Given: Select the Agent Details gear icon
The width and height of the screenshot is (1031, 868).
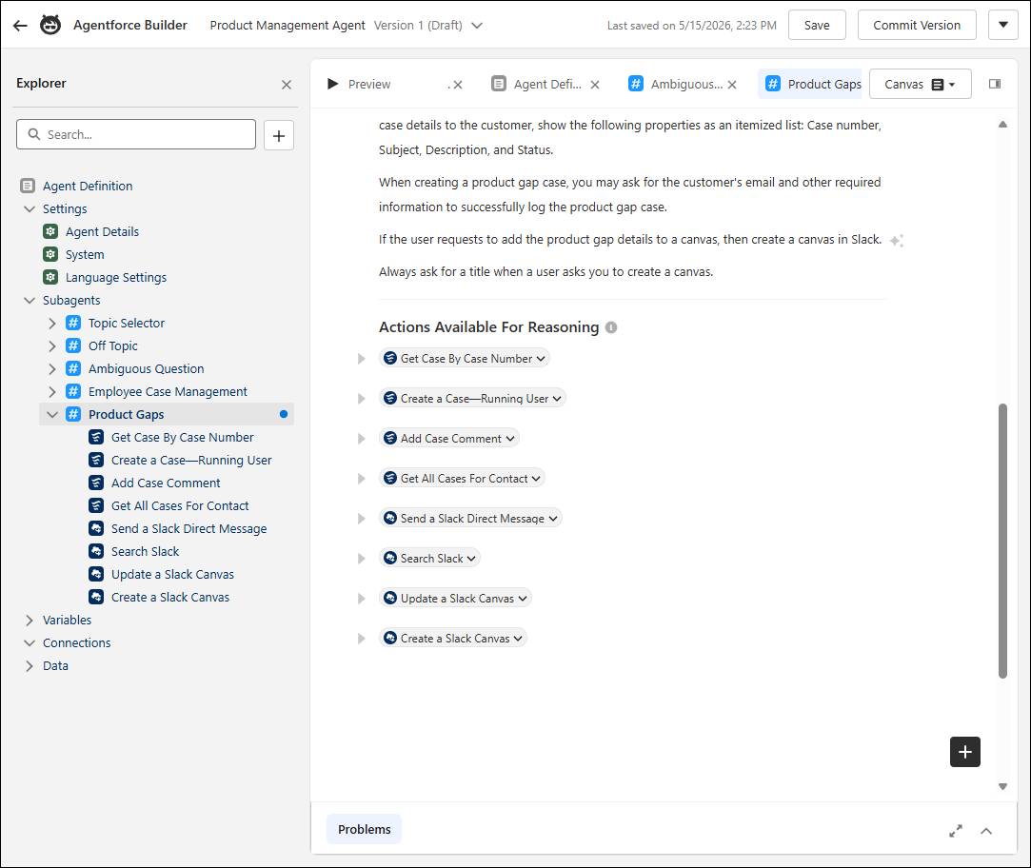Looking at the screenshot, I should [x=50, y=231].
